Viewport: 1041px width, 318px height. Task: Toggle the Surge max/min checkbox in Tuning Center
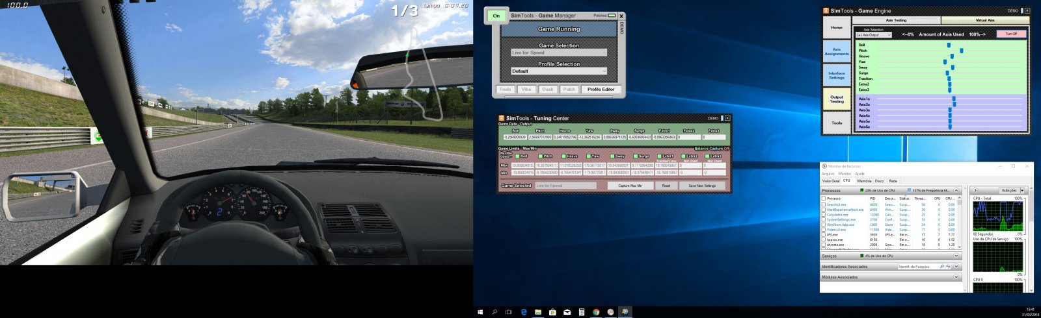point(636,156)
